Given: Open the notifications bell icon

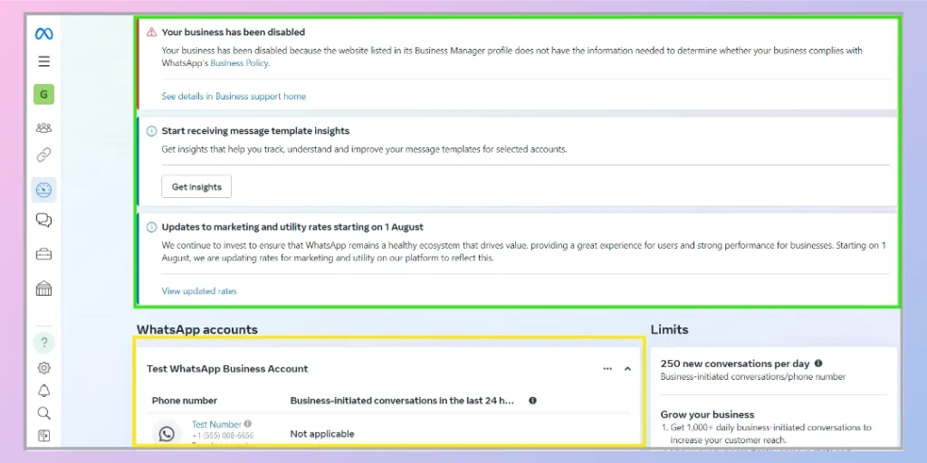Looking at the screenshot, I should (43, 391).
